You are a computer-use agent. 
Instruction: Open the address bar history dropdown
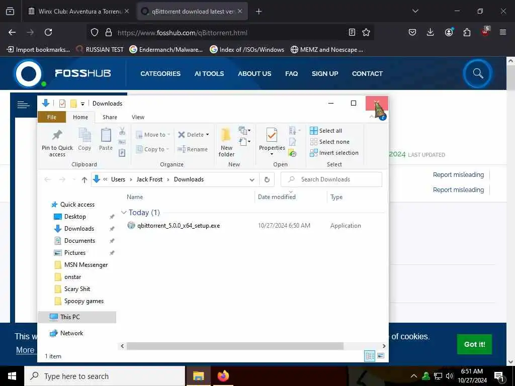click(x=252, y=179)
